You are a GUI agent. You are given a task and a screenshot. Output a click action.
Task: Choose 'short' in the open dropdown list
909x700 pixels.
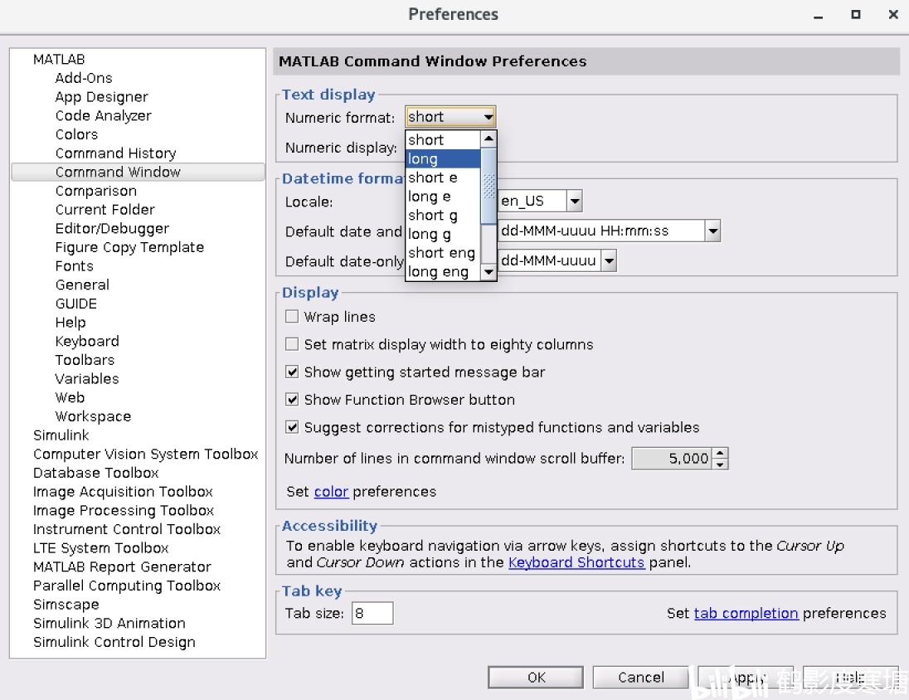coord(443,140)
